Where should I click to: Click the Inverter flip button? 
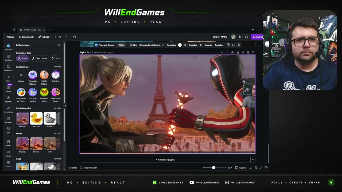point(193,45)
